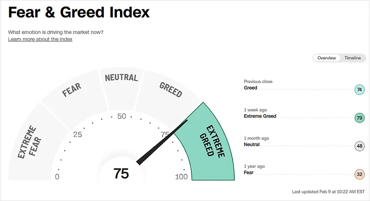Screen dimensions: 370x201
Task: Click the 79 one week ago badge
Action: (359, 118)
